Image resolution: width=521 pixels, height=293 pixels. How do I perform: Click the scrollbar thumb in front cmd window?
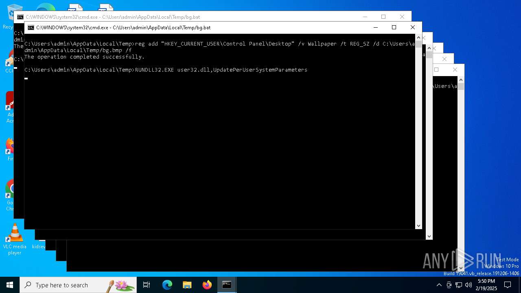(x=418, y=44)
